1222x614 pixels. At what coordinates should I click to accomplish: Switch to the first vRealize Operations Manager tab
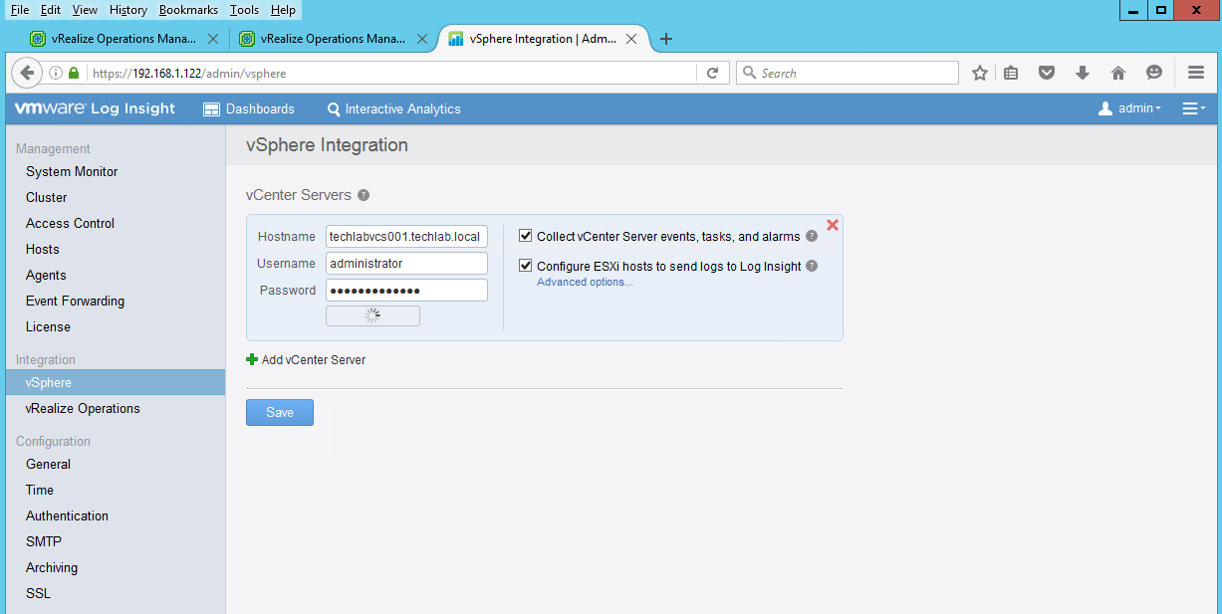pos(123,39)
